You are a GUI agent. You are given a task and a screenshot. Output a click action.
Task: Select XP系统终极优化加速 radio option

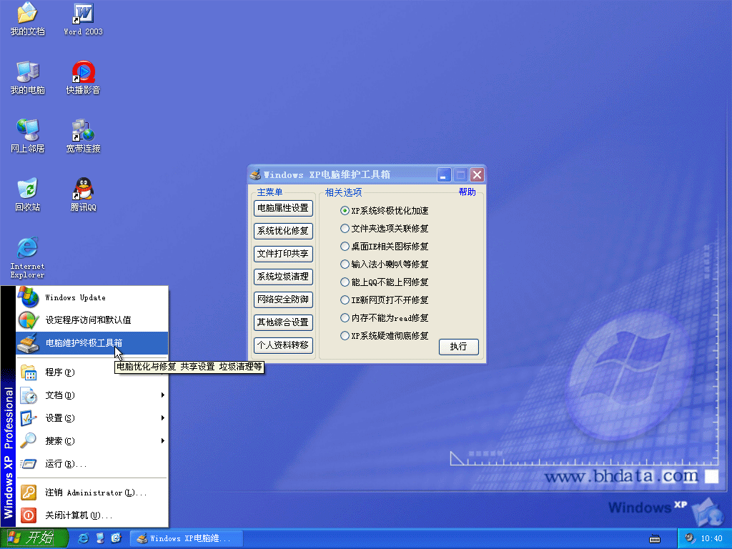[384, 211]
